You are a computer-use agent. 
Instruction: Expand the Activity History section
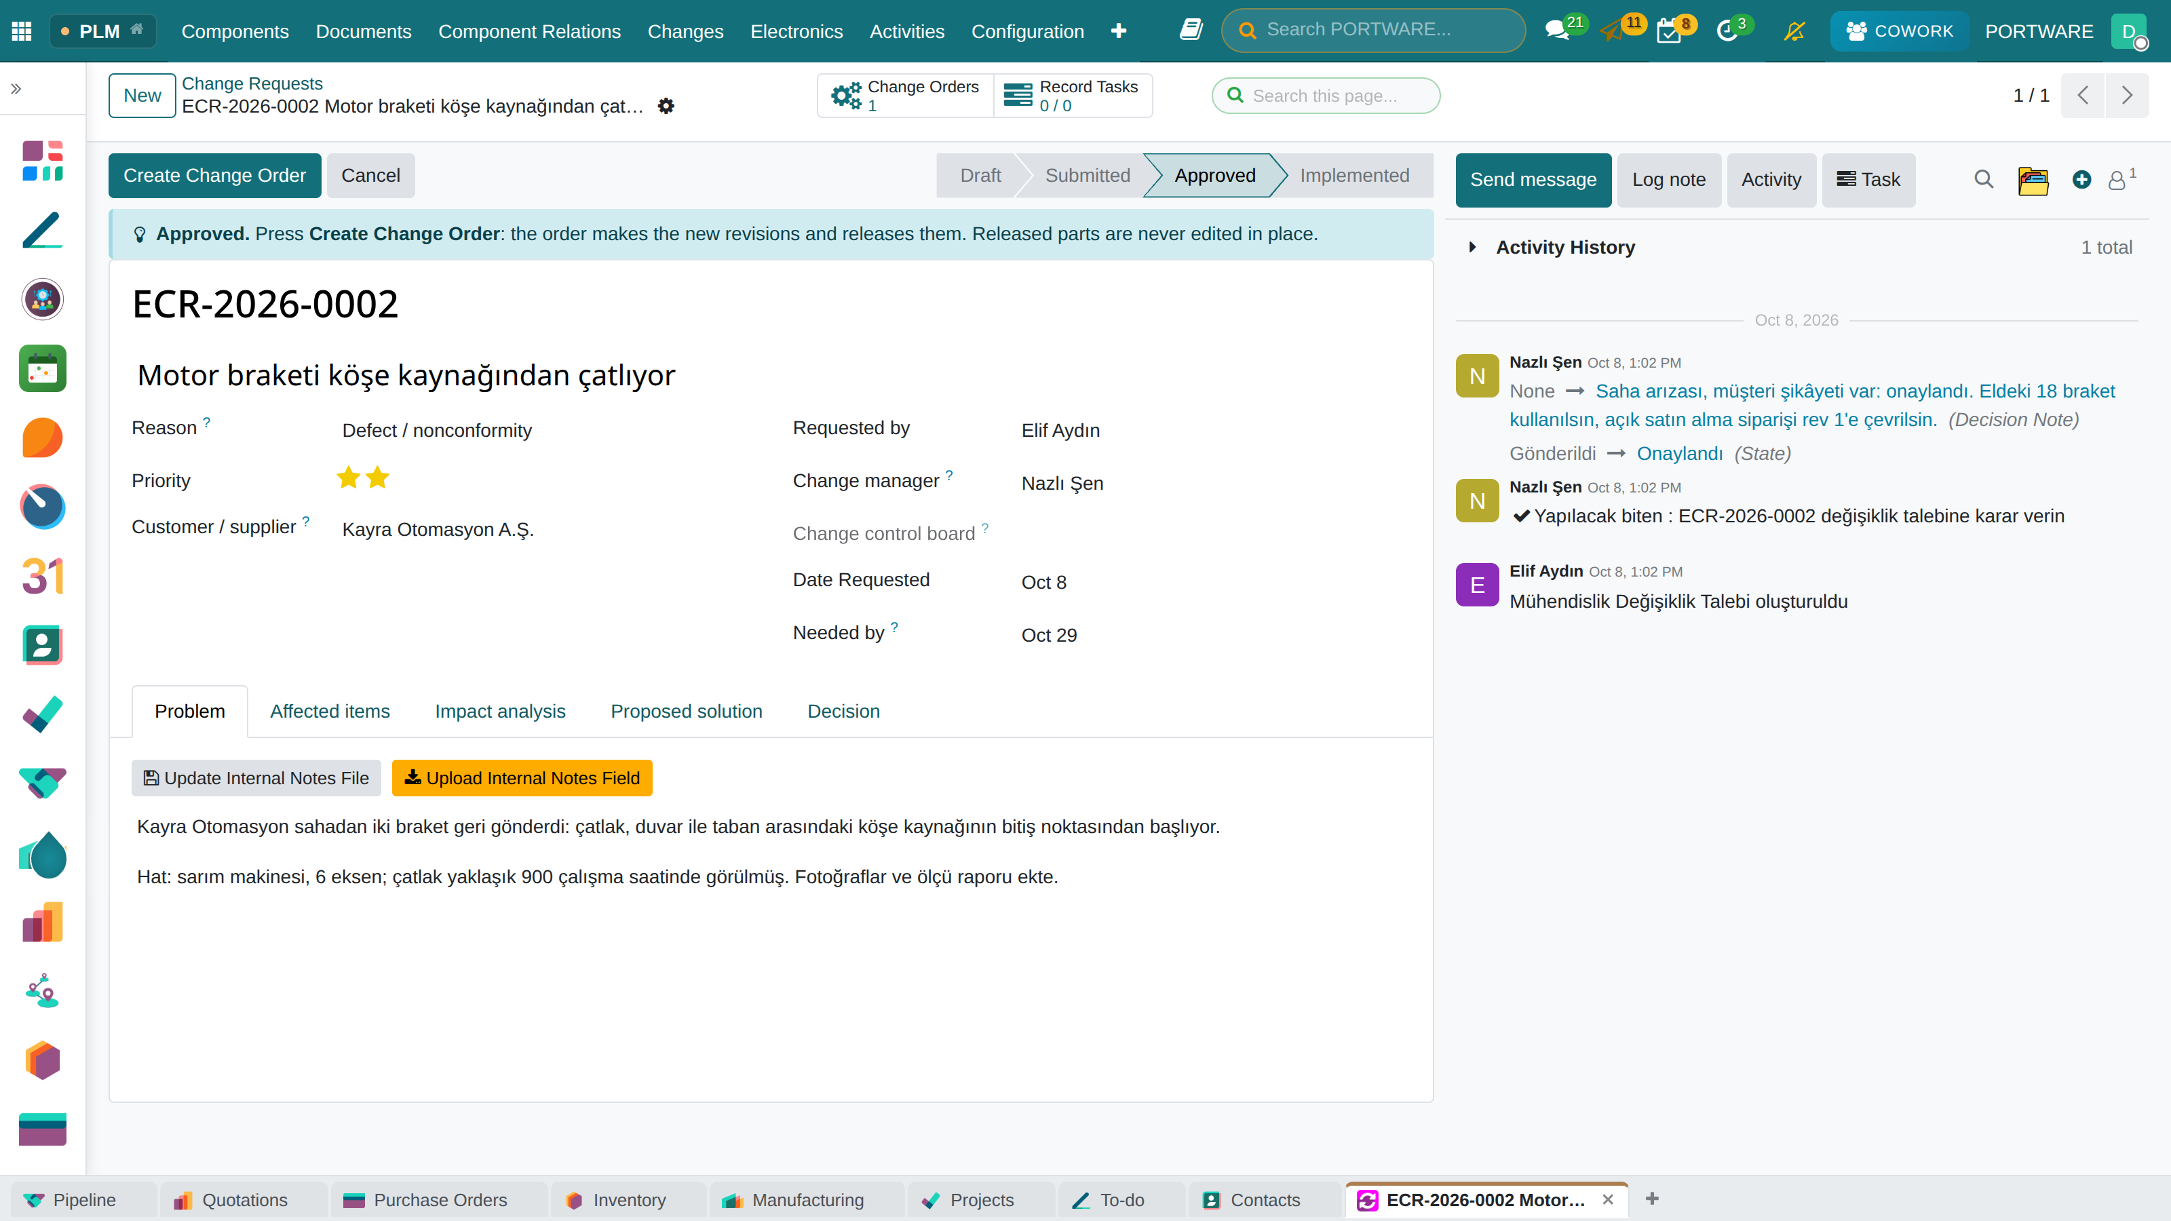coord(1473,247)
